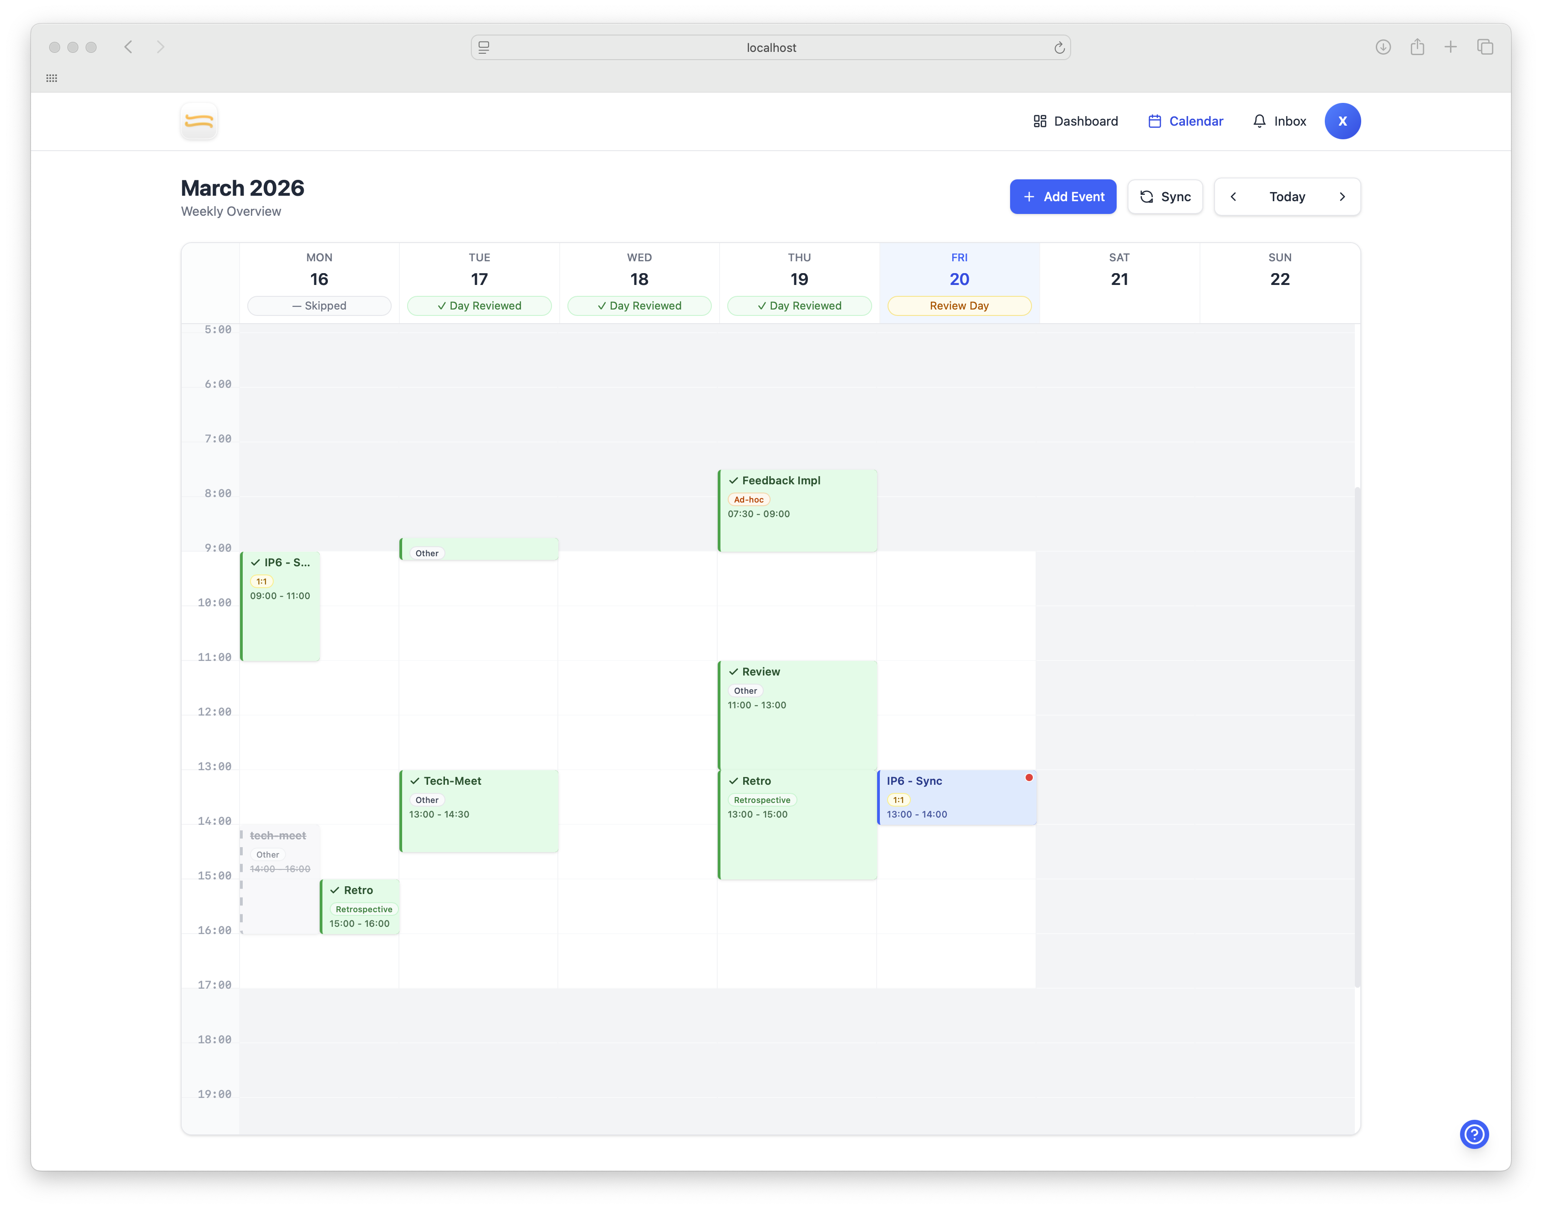Click the help question mark icon
Screen dimensions: 1542x1209
click(x=1473, y=1134)
